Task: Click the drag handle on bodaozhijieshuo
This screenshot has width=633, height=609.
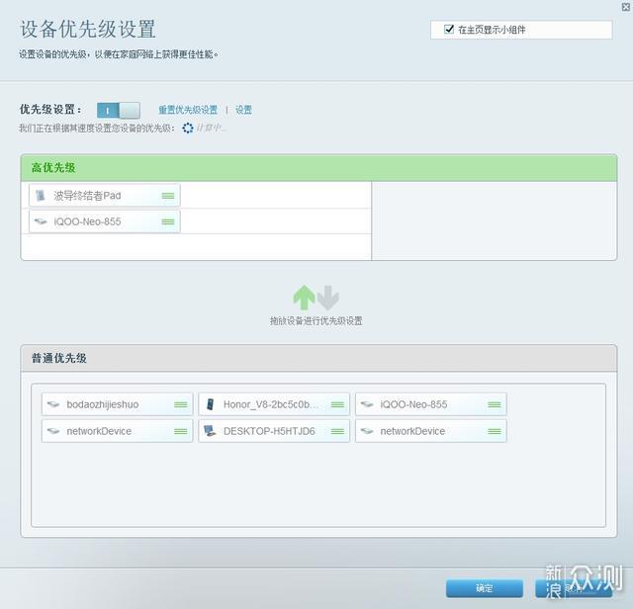Action: click(181, 404)
